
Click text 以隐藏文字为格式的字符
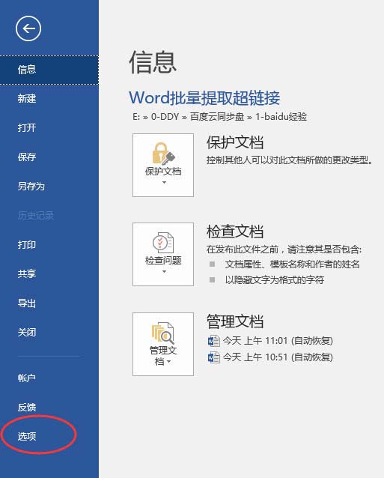(275, 280)
